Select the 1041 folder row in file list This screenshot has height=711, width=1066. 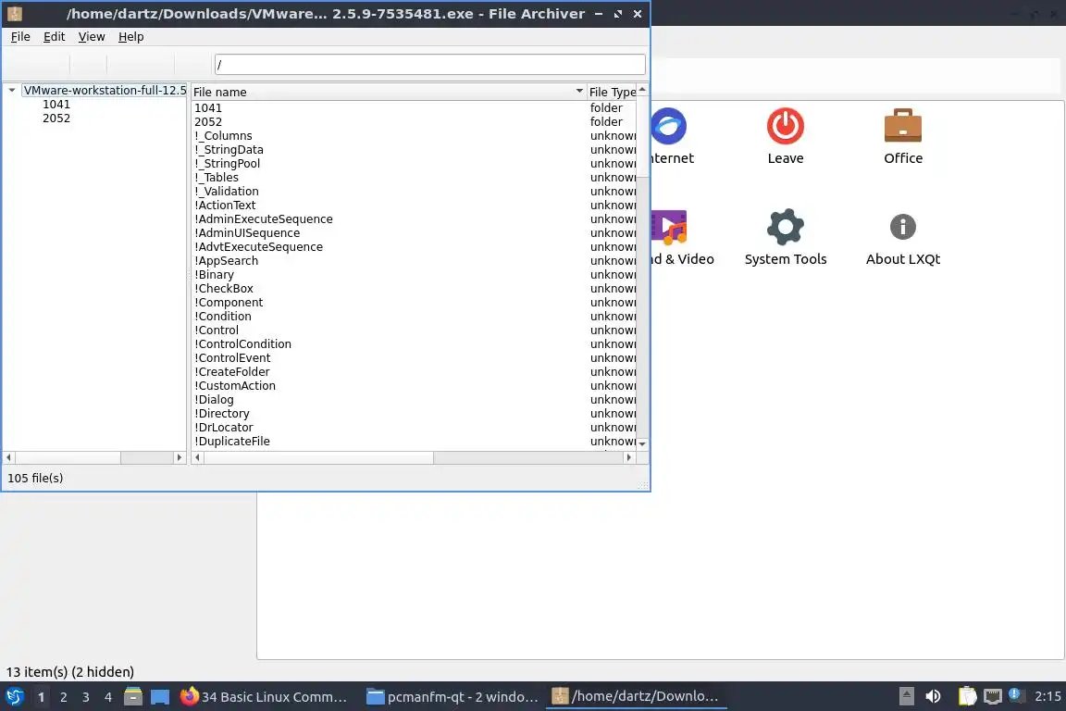tap(414, 107)
